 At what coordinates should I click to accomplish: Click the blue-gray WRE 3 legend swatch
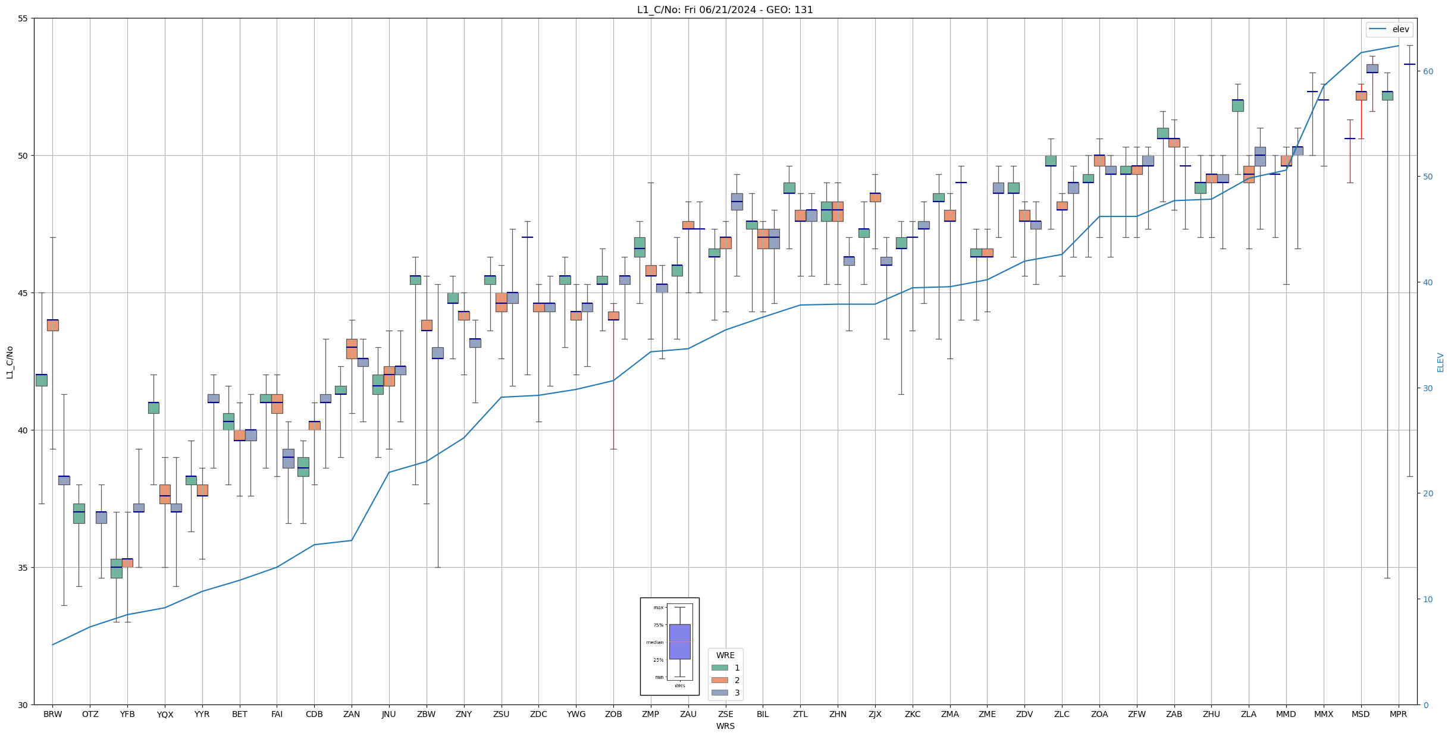pyautogui.click(x=719, y=693)
